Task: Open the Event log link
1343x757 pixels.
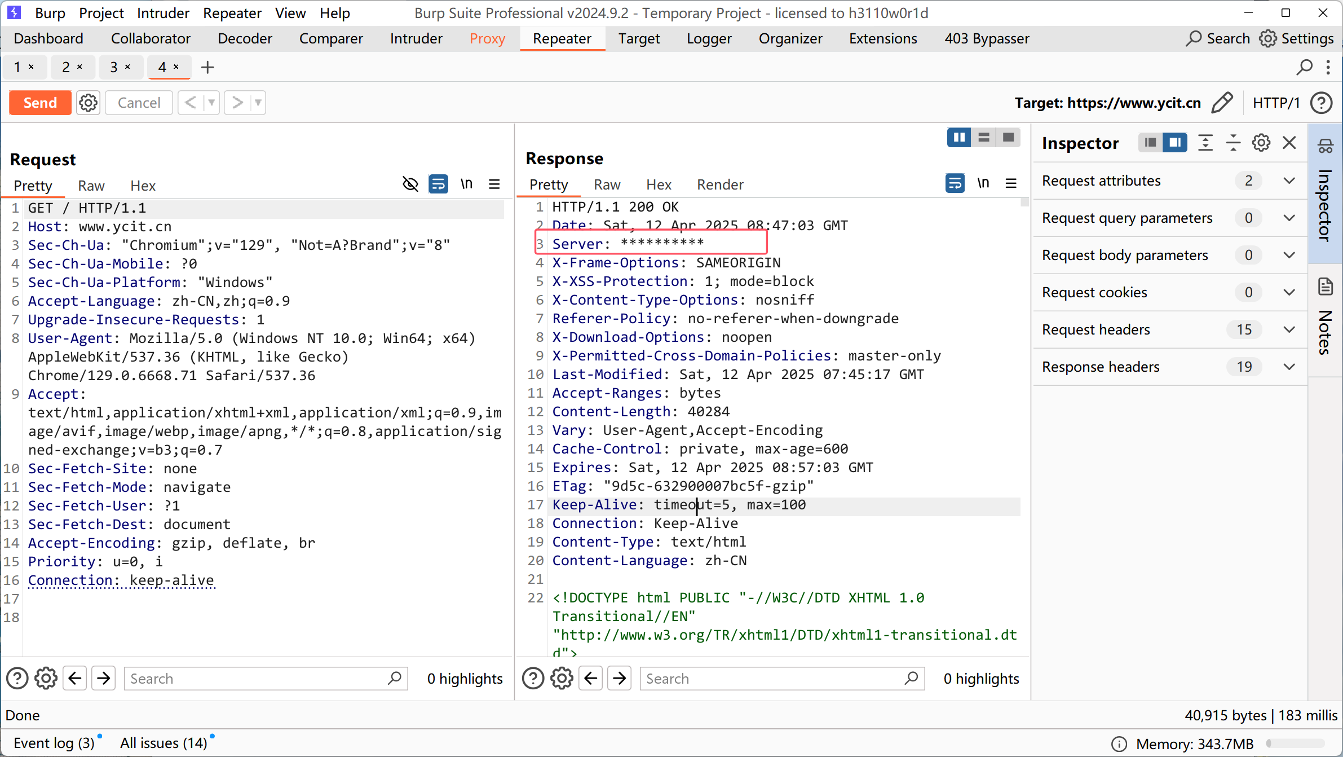Action: [x=54, y=743]
